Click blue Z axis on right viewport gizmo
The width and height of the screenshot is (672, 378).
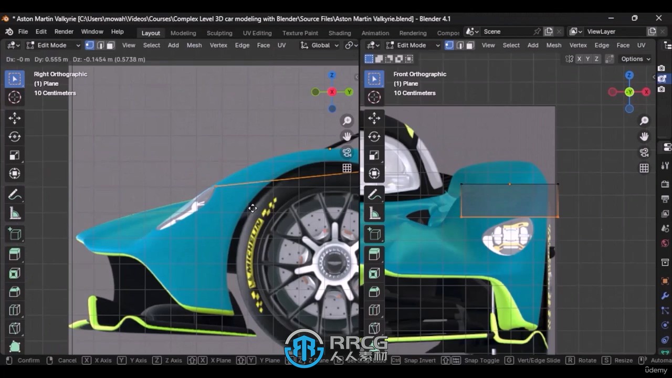click(x=629, y=75)
